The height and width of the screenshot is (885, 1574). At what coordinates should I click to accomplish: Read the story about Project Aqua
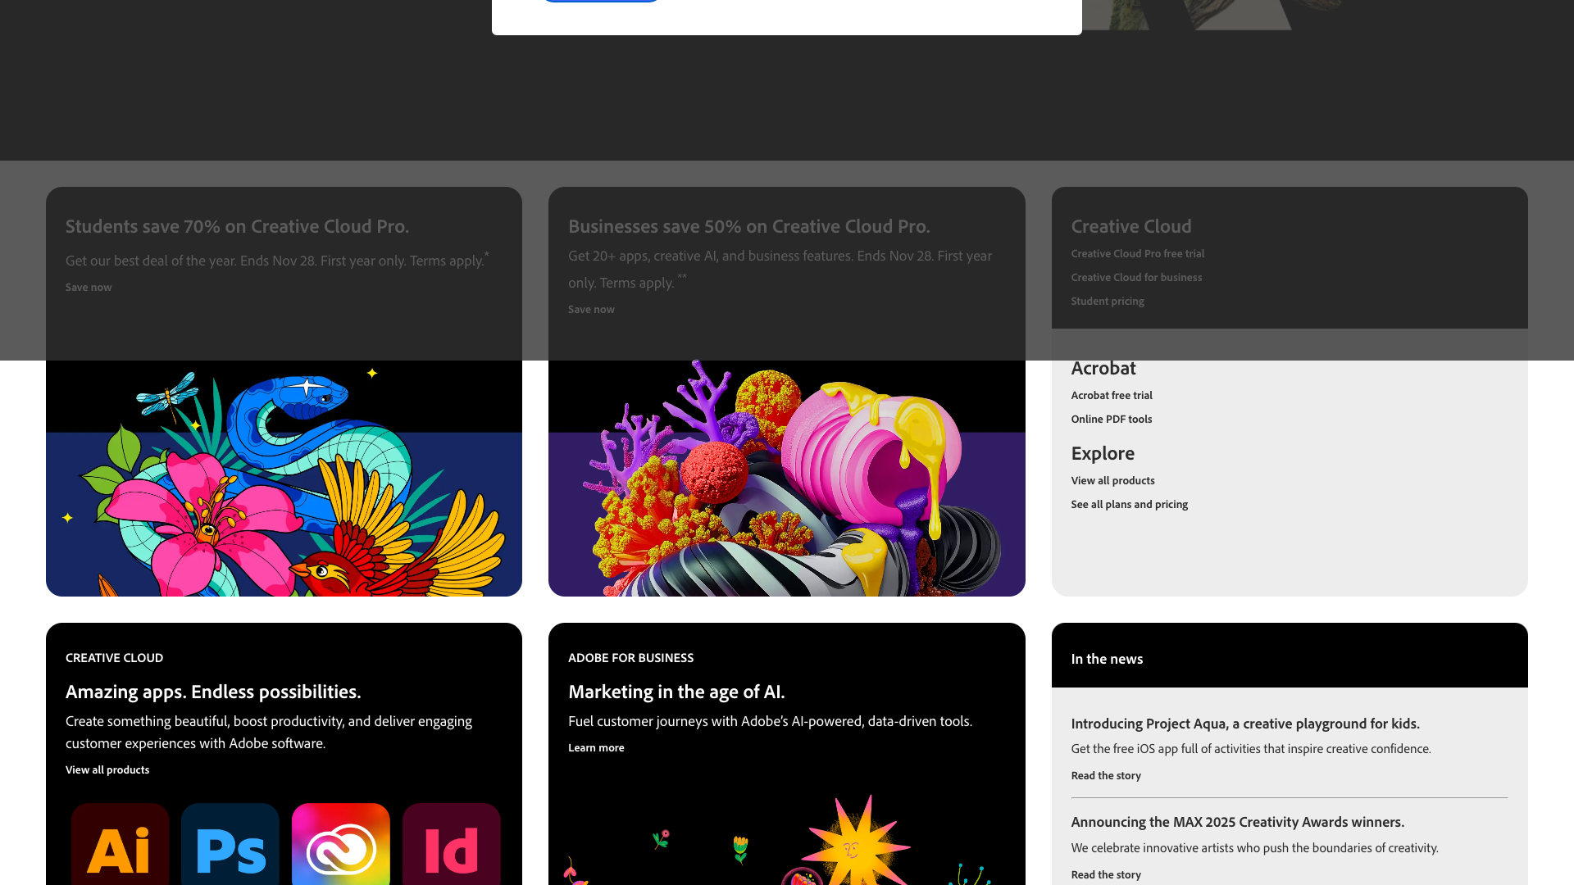click(1105, 775)
